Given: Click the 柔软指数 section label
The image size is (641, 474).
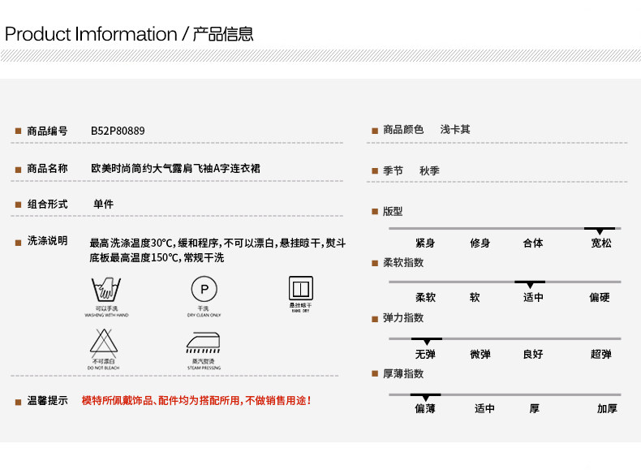Looking at the screenshot, I should click(x=403, y=262).
